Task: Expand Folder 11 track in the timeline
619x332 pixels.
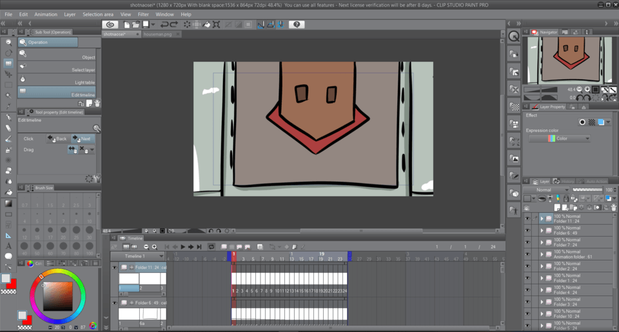Action: click(x=132, y=268)
